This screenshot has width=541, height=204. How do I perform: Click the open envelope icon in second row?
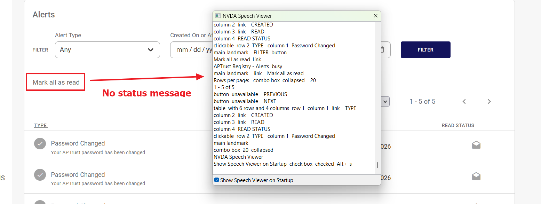pos(476,176)
